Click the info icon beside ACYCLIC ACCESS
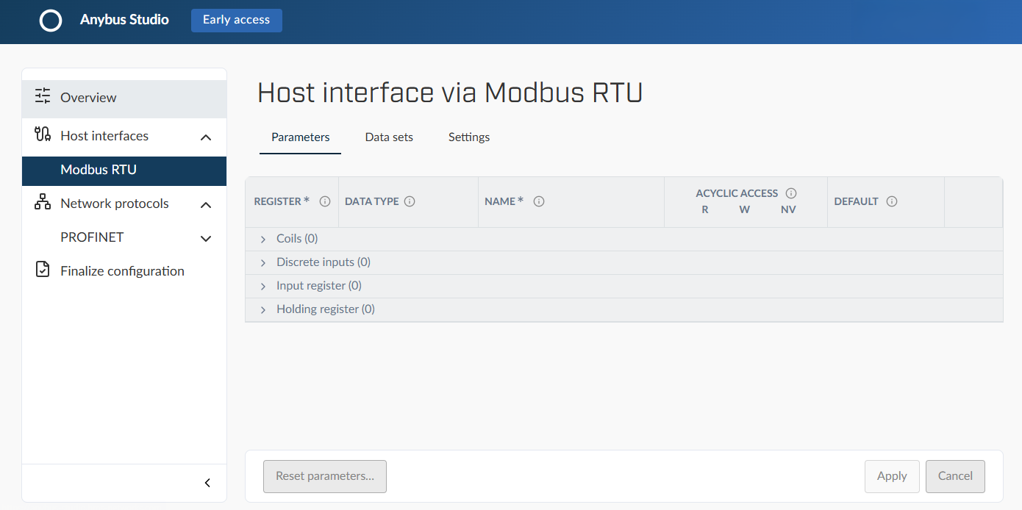The image size is (1022, 510). coord(791,193)
